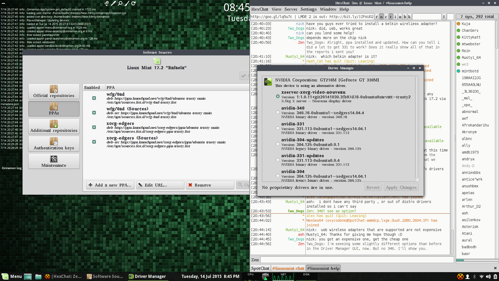The image size is (499, 281).
Task: Toggle the wfg/0ad (Sources) enabled checkbox
Action: click(94, 113)
